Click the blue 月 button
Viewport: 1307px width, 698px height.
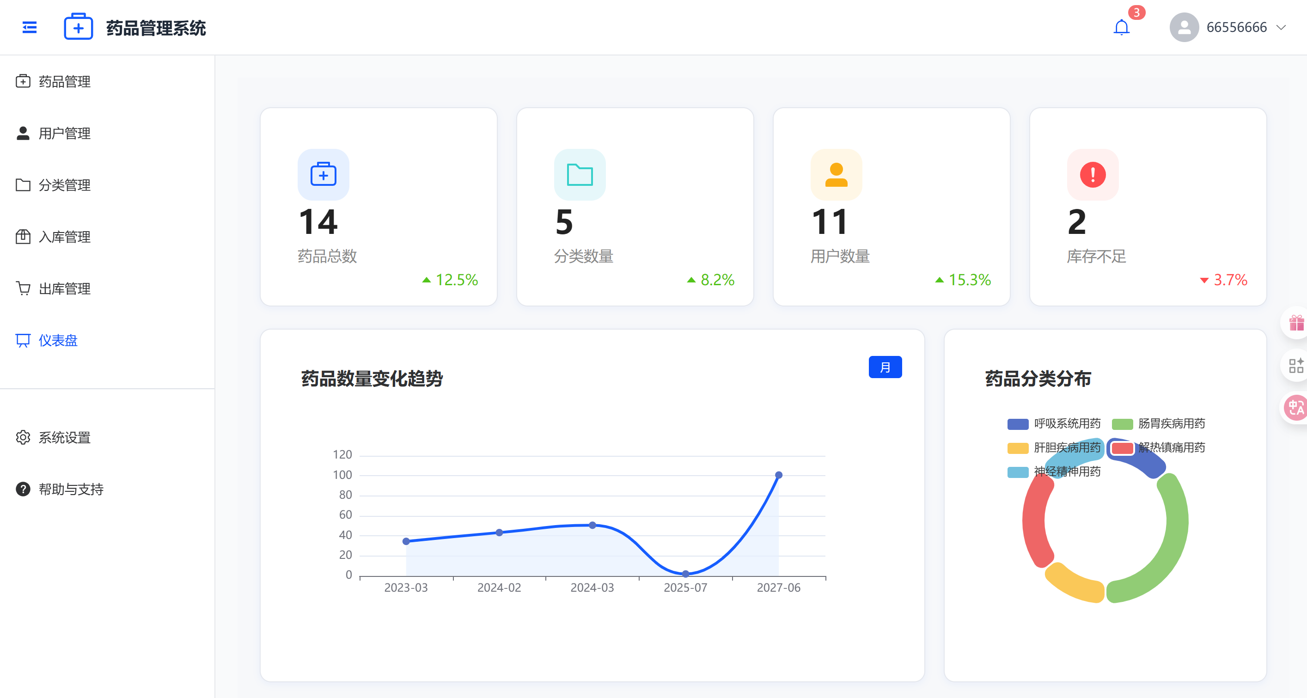(885, 367)
